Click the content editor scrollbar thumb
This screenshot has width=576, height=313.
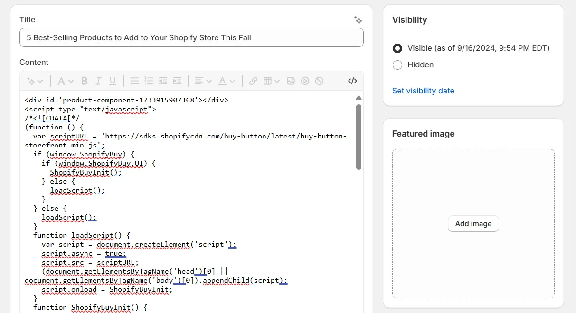click(359, 137)
